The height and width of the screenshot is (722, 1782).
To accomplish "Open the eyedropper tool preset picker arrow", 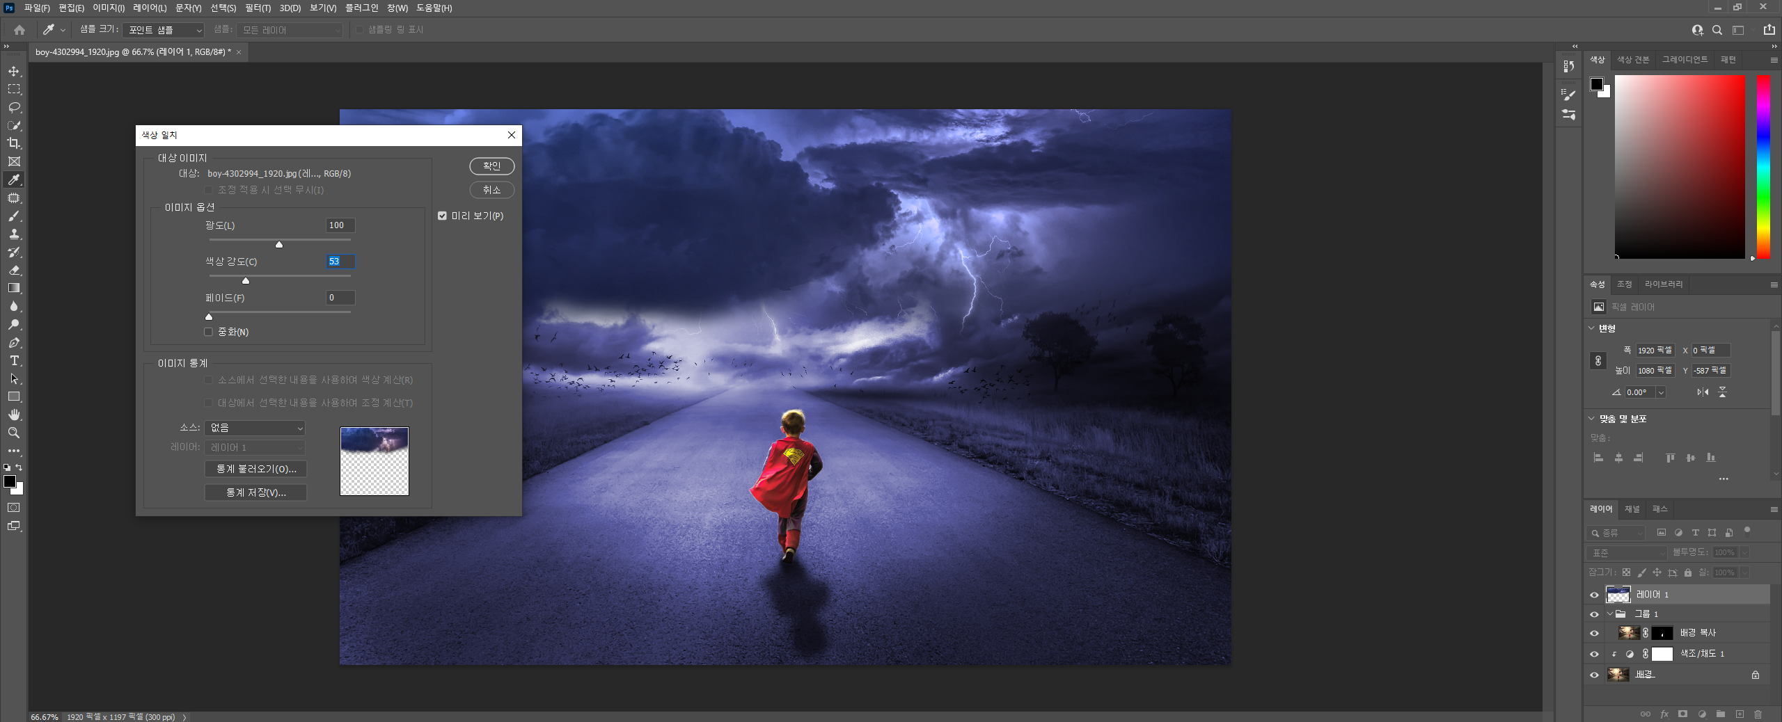I will pyautogui.click(x=63, y=30).
